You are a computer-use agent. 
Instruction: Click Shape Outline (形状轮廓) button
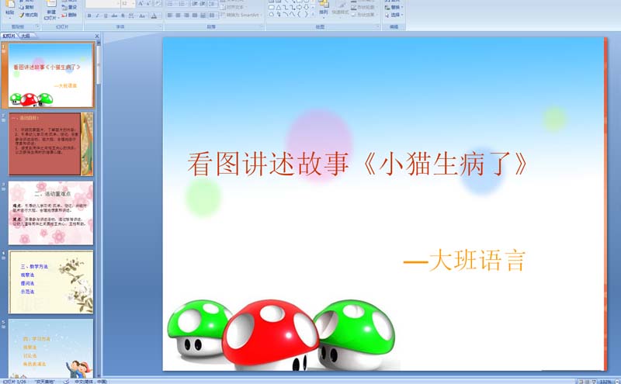363,7
